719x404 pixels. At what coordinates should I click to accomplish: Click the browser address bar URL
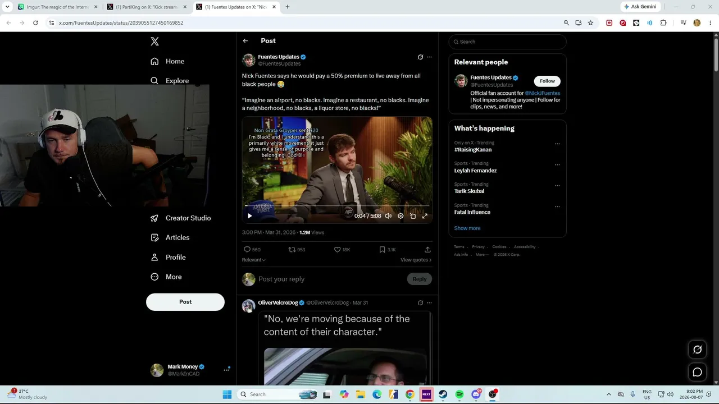pos(121,23)
